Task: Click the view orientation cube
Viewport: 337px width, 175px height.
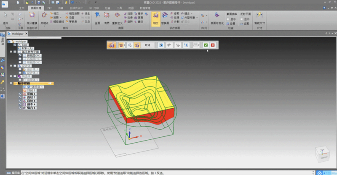Action: [x=322, y=154]
